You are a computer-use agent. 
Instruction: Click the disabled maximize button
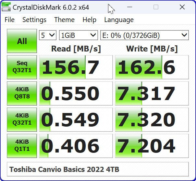156,7
